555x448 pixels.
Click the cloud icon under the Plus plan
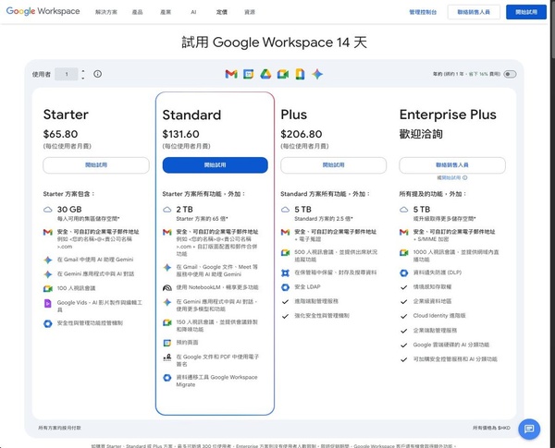click(x=285, y=210)
